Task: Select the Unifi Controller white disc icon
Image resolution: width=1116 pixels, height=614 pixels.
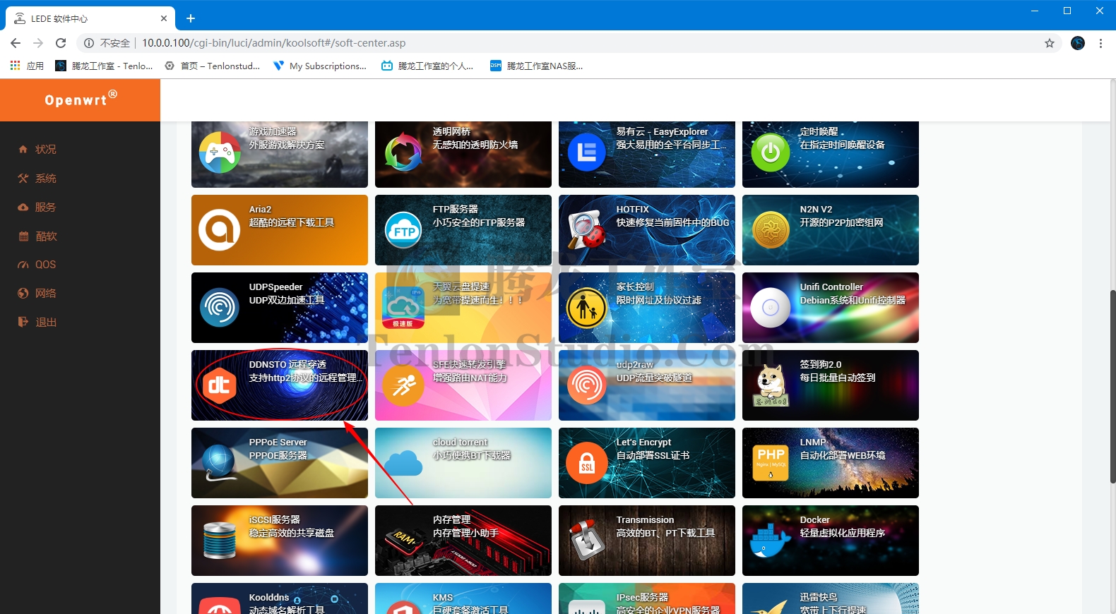Action: point(771,308)
